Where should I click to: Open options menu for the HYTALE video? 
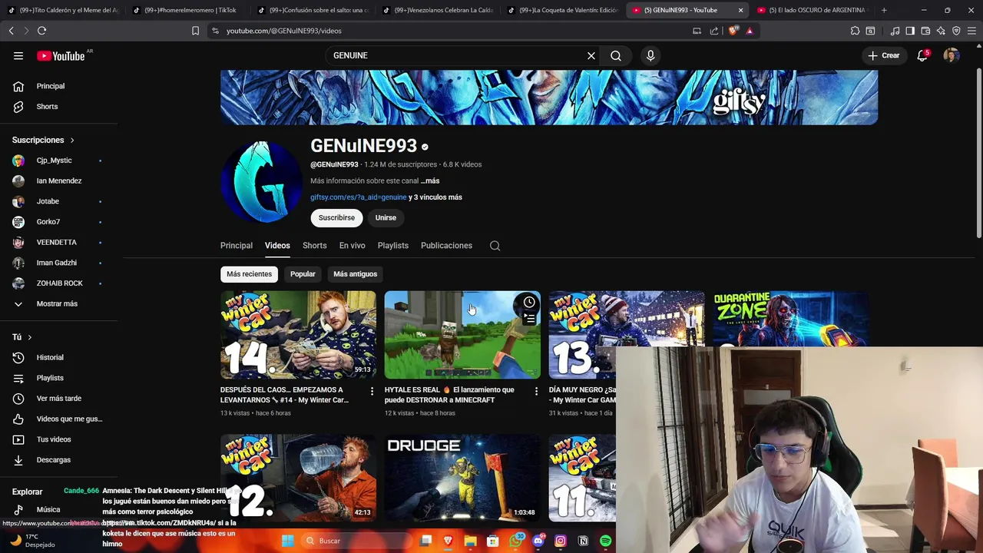[x=536, y=391]
